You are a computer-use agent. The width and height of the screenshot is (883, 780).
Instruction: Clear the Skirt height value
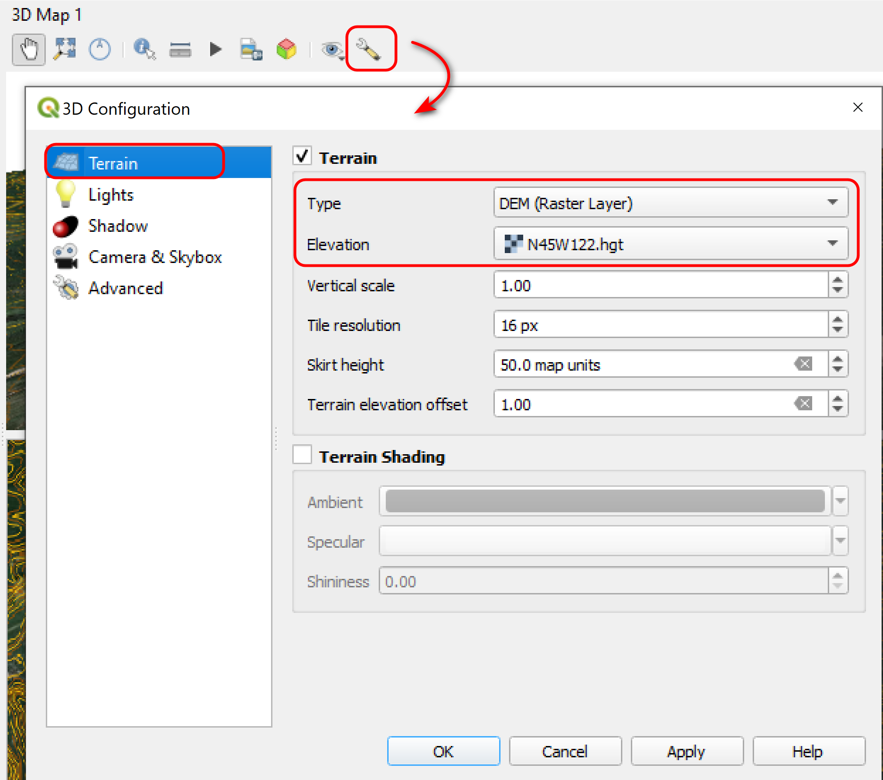803,364
